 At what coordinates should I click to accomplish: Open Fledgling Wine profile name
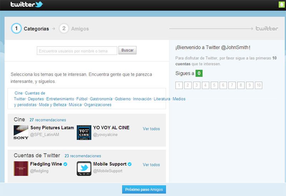point(46,164)
